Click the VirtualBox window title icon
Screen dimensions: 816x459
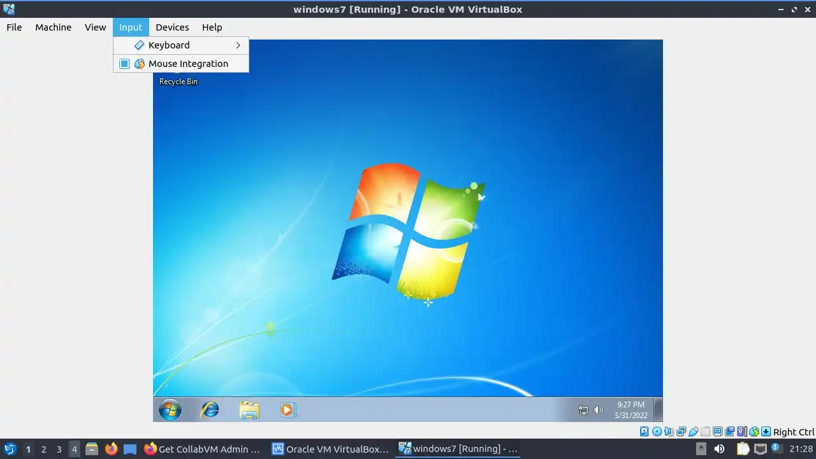coord(9,9)
